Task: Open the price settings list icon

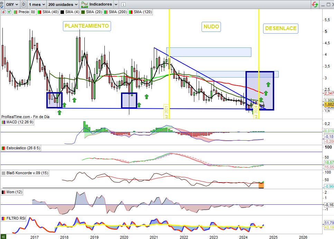Action: (33, 12)
